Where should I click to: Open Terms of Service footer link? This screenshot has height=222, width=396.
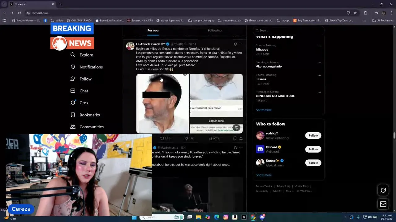coord(264,186)
